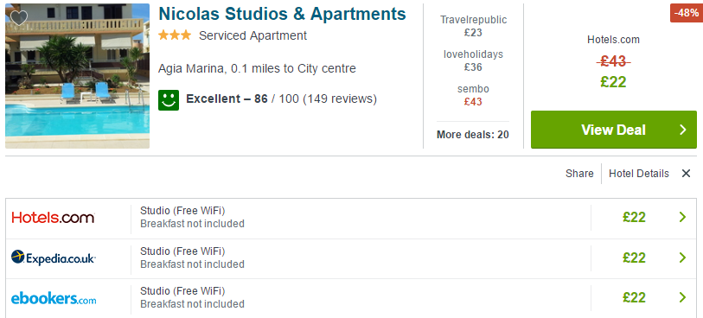The image size is (703, 318).
Task: Click the Hotels.com logo in deals list
Action: tap(53, 218)
